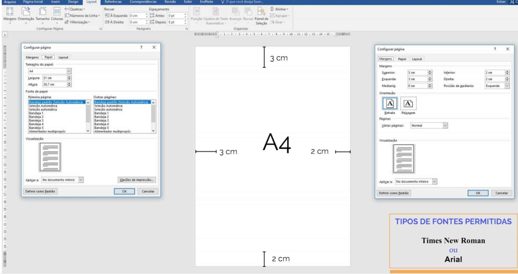
Task: Click the Entrar sign-in button
Action: [x=501, y=2]
